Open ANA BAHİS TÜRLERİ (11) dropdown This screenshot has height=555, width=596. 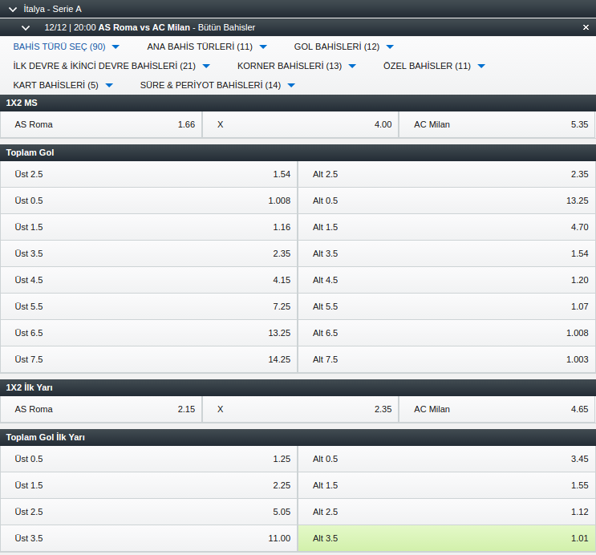207,47
